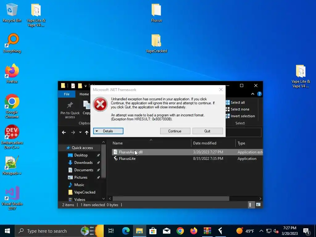Open the Recycle Bin desktop icon
The width and height of the screenshot is (316, 237).
(12, 12)
